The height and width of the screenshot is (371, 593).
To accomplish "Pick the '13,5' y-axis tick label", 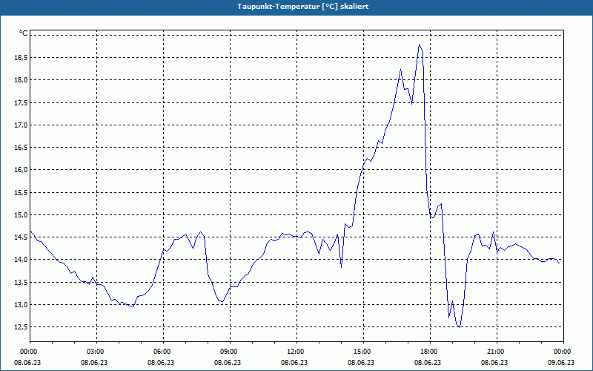I will coord(21,282).
